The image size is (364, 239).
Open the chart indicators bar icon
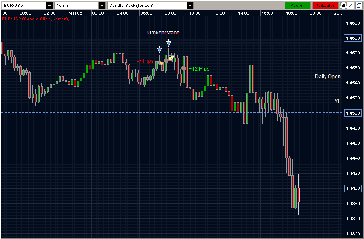344,5
